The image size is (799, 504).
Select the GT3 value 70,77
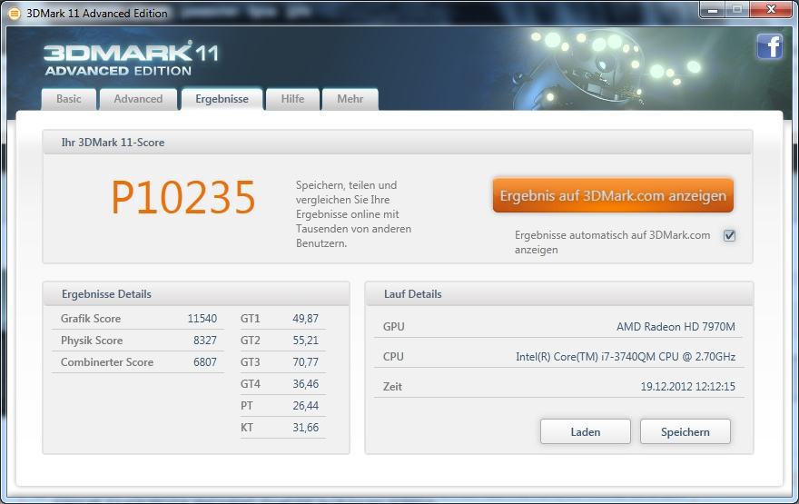[x=306, y=362]
